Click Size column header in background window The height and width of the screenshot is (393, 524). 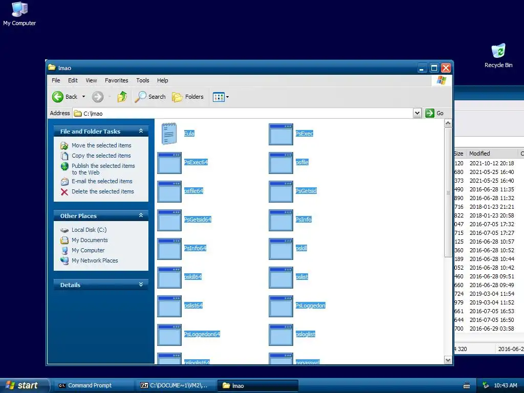click(459, 154)
